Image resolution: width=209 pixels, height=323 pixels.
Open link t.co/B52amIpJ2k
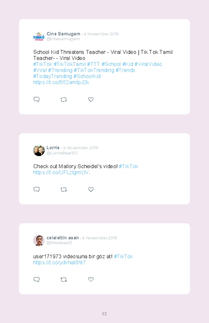61,82
